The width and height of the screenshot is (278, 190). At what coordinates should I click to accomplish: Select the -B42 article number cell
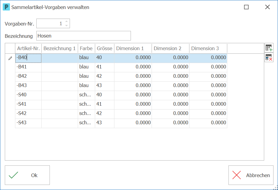pyautogui.click(x=28, y=77)
